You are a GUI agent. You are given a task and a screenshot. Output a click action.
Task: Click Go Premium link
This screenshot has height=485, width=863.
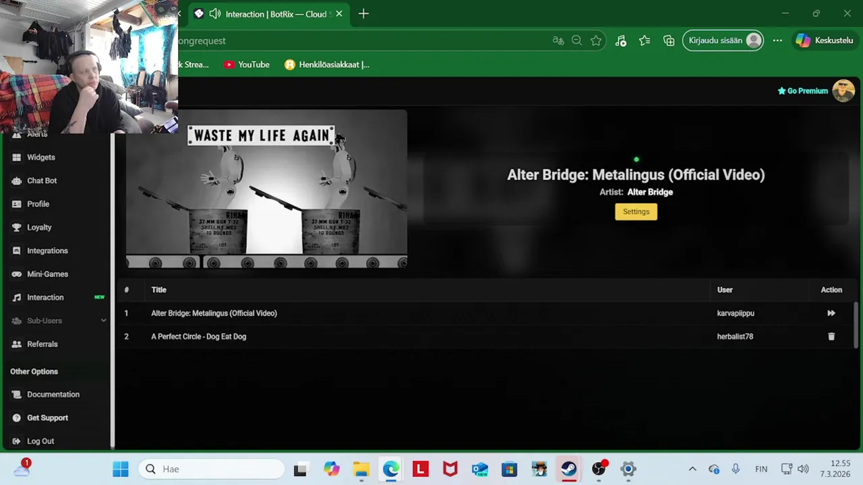tap(802, 91)
